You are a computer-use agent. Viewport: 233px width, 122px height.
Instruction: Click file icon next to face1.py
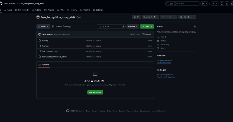(40, 46)
